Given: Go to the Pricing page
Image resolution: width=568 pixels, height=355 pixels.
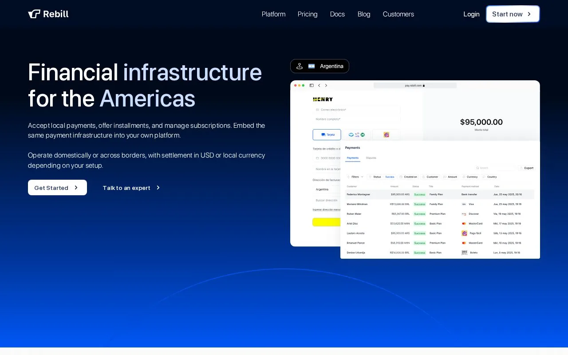Looking at the screenshot, I should (x=308, y=14).
